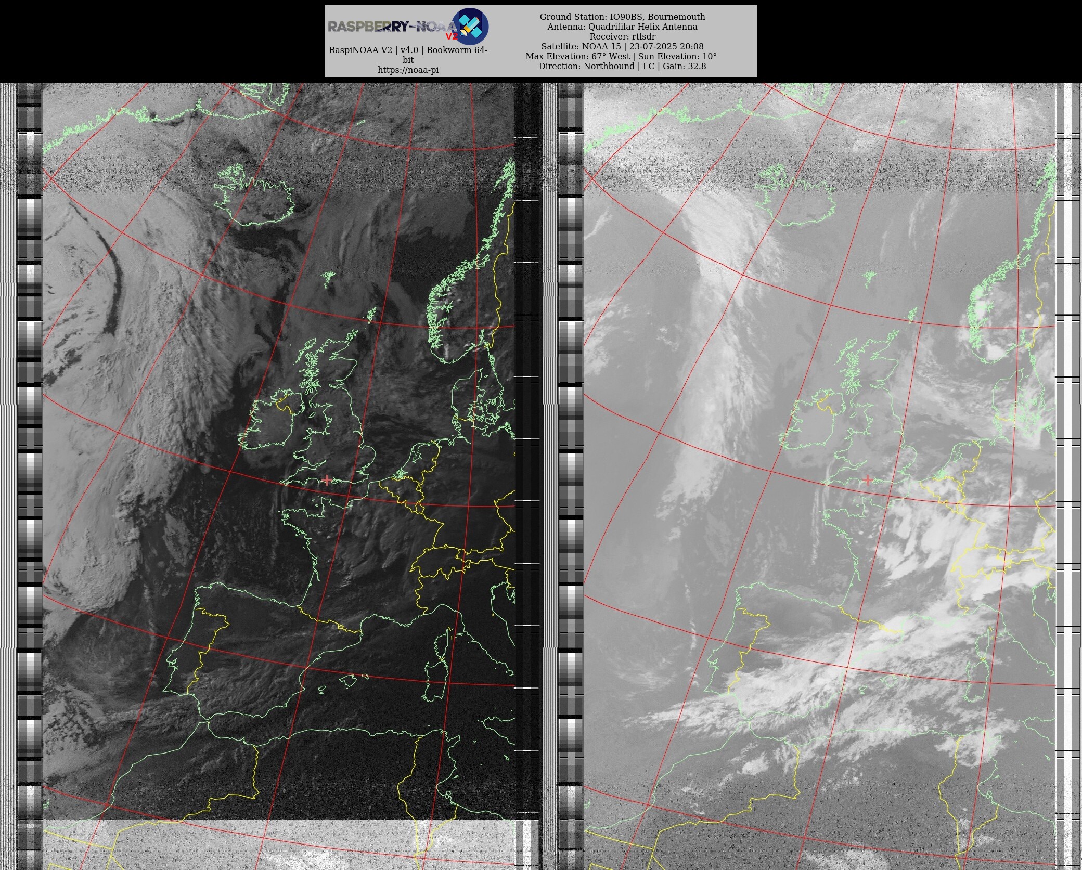The image size is (1082, 870).
Task: Click the 'RaspiNOAA V2 | v4.0 | Bookworm 64-bit' text
Action: tap(408, 55)
